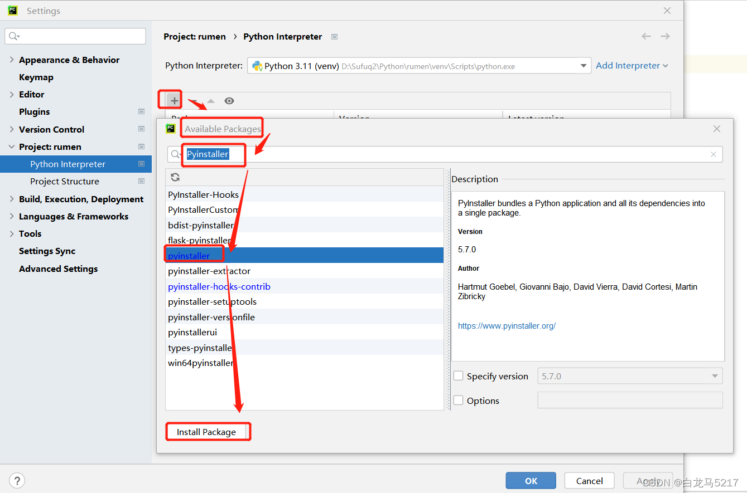
Task: Expand the Version Control section
Action: tap(12, 129)
